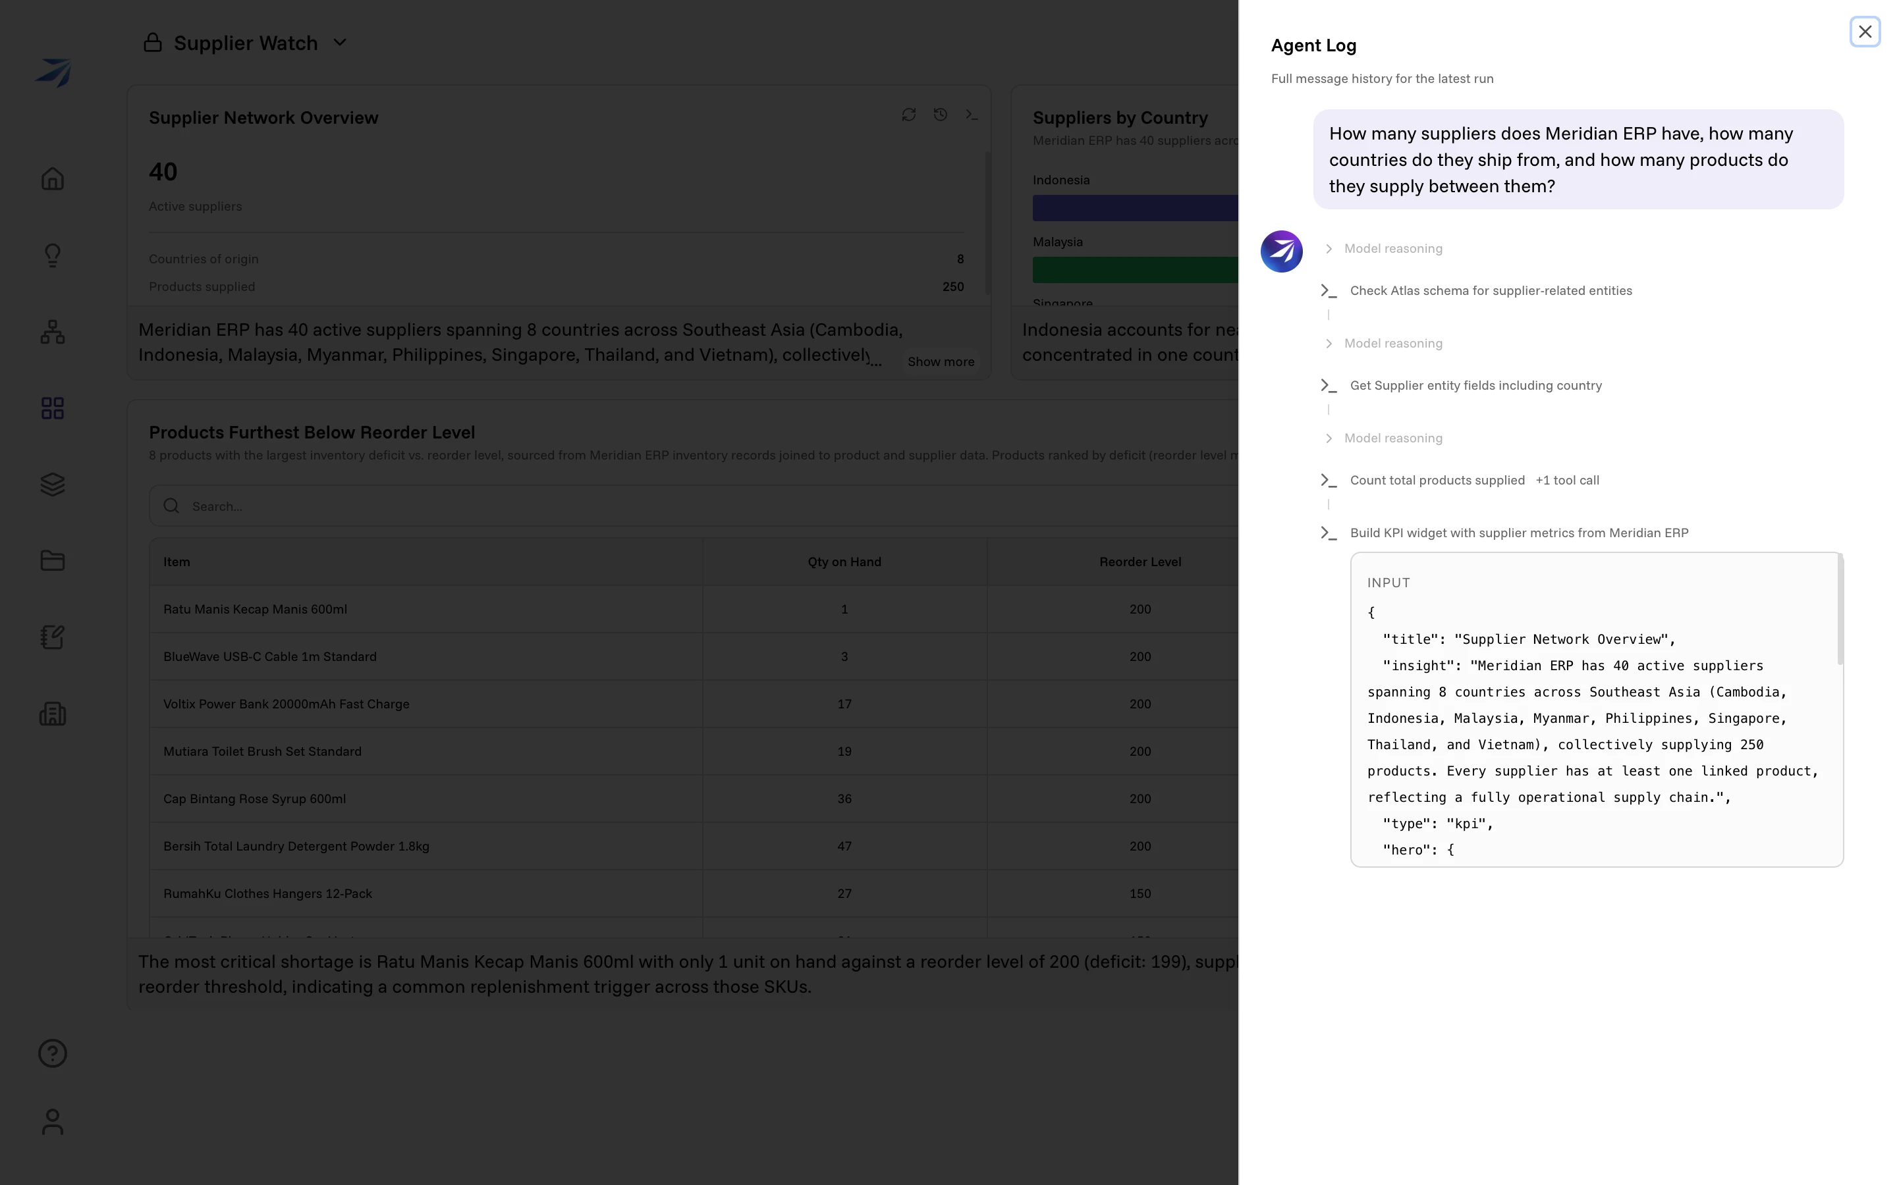The height and width of the screenshot is (1185, 1897).
Task: Open history for Supplier Network Overview widget
Action: (941, 115)
